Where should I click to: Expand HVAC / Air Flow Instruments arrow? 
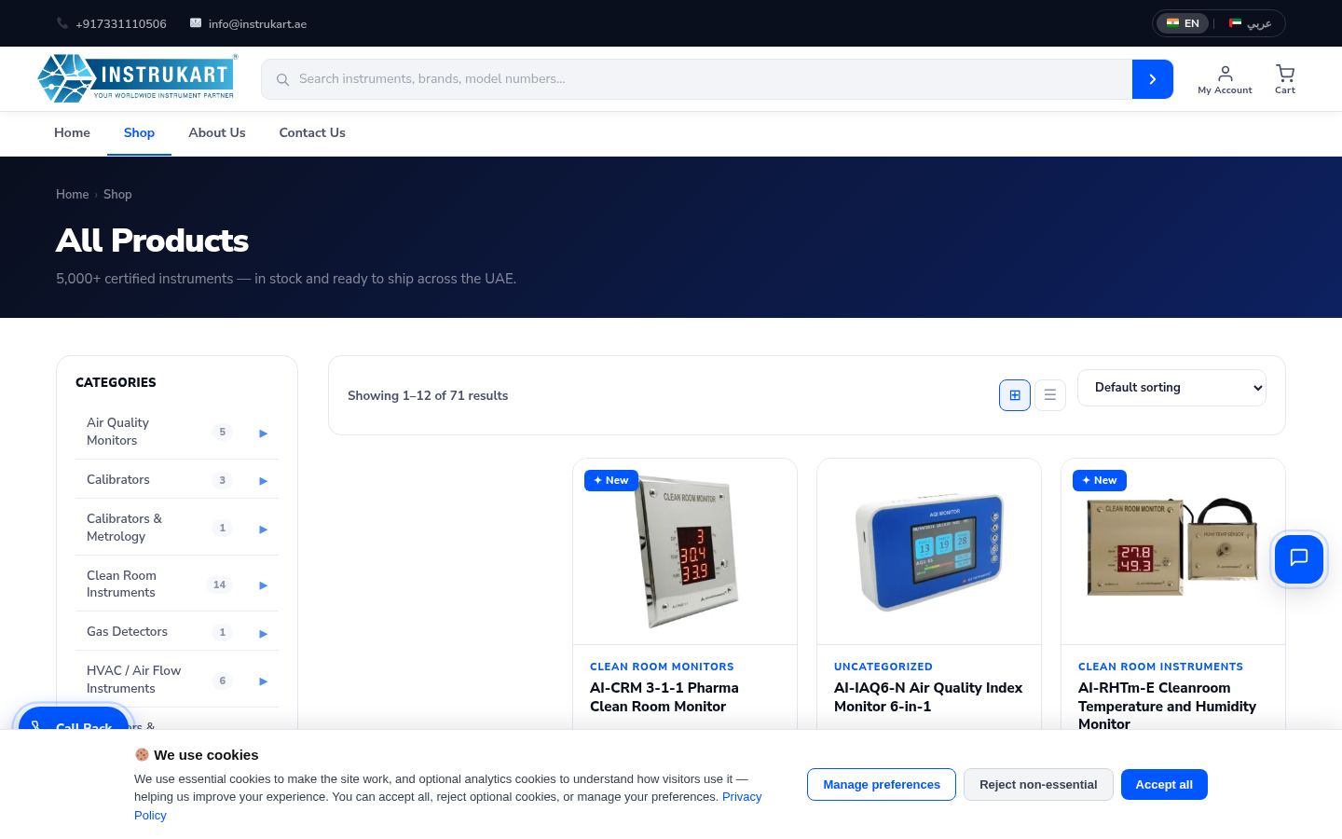click(x=263, y=681)
